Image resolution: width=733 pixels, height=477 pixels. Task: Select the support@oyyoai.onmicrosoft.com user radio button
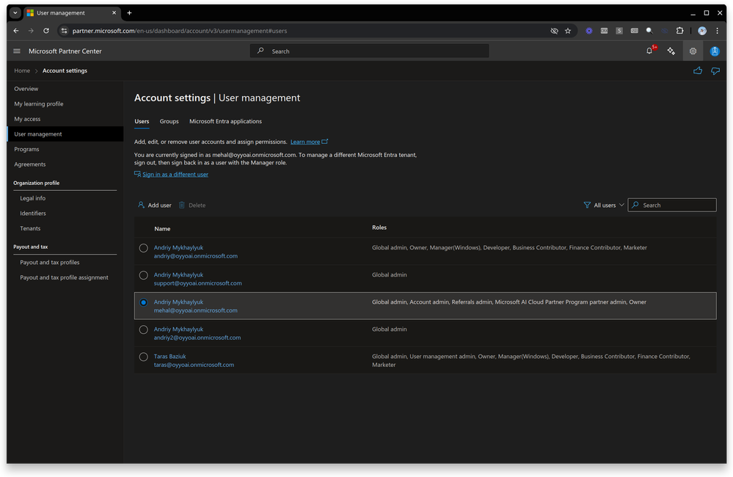coord(144,275)
